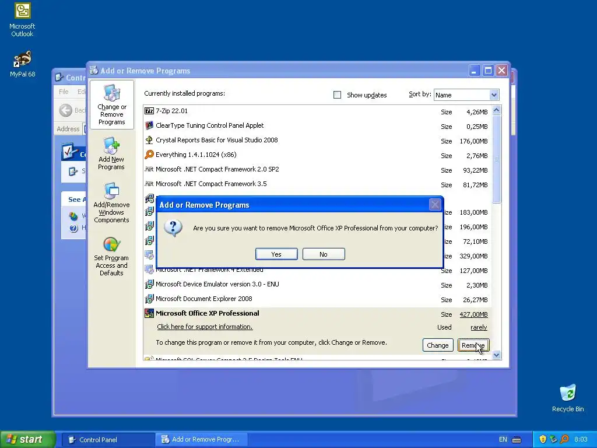
Task: Click the Change button for Office XP
Action: (x=438, y=345)
